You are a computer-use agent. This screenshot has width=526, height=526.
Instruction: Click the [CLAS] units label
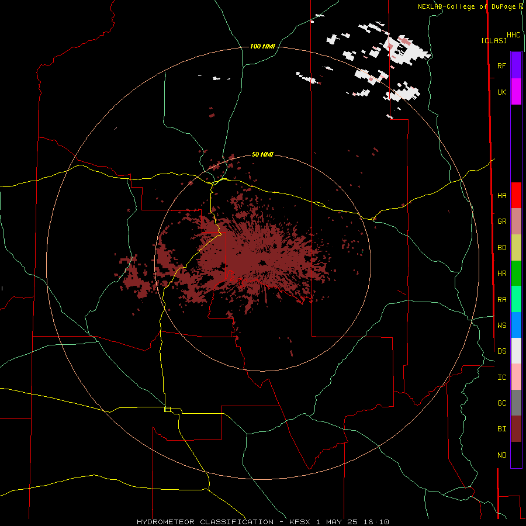pos(494,40)
